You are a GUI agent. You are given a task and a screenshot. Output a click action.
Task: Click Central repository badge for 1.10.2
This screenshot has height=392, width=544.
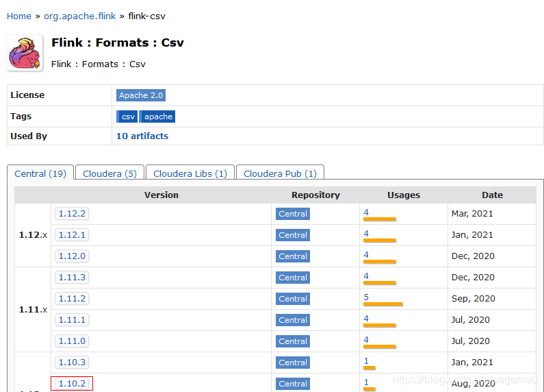tap(293, 384)
